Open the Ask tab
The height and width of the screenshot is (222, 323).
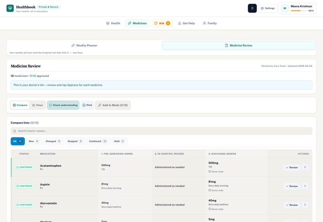click(x=162, y=23)
